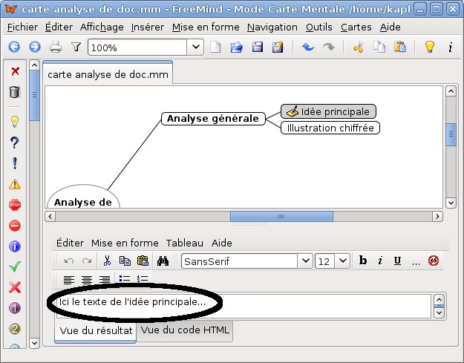The width and height of the screenshot is (464, 363).
Task: Click the trash can remove-icons button
Action: point(15,93)
